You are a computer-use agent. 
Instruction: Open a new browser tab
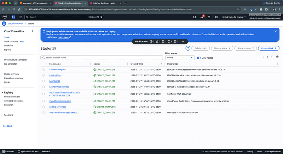(126, 3)
